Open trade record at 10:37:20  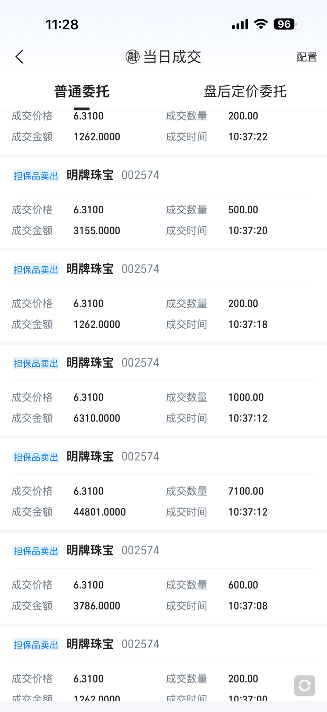pos(163,203)
